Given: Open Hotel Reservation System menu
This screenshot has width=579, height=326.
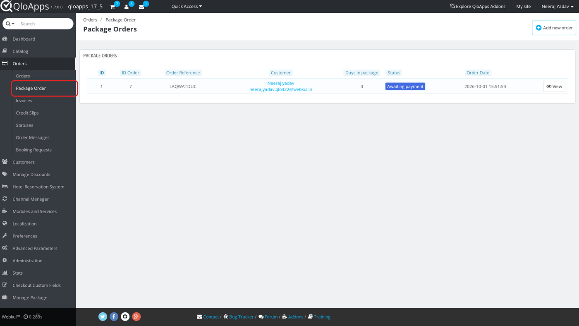Looking at the screenshot, I should tap(38, 187).
